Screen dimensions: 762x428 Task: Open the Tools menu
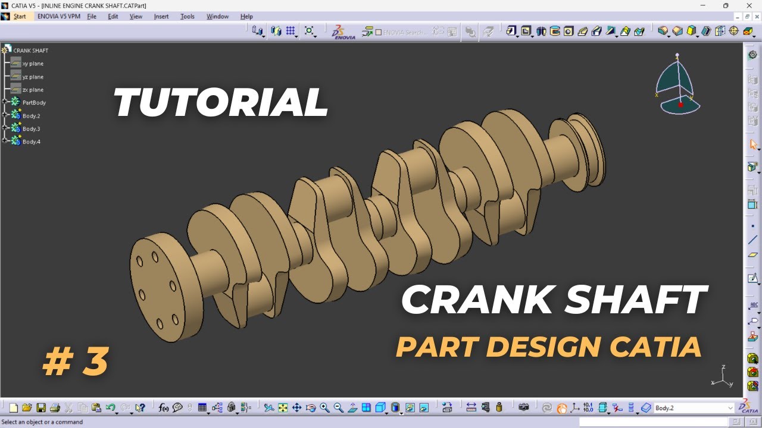[x=188, y=16]
